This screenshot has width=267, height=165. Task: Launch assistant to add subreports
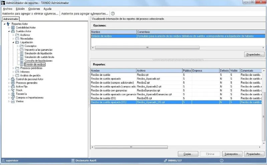[x=85, y=14]
